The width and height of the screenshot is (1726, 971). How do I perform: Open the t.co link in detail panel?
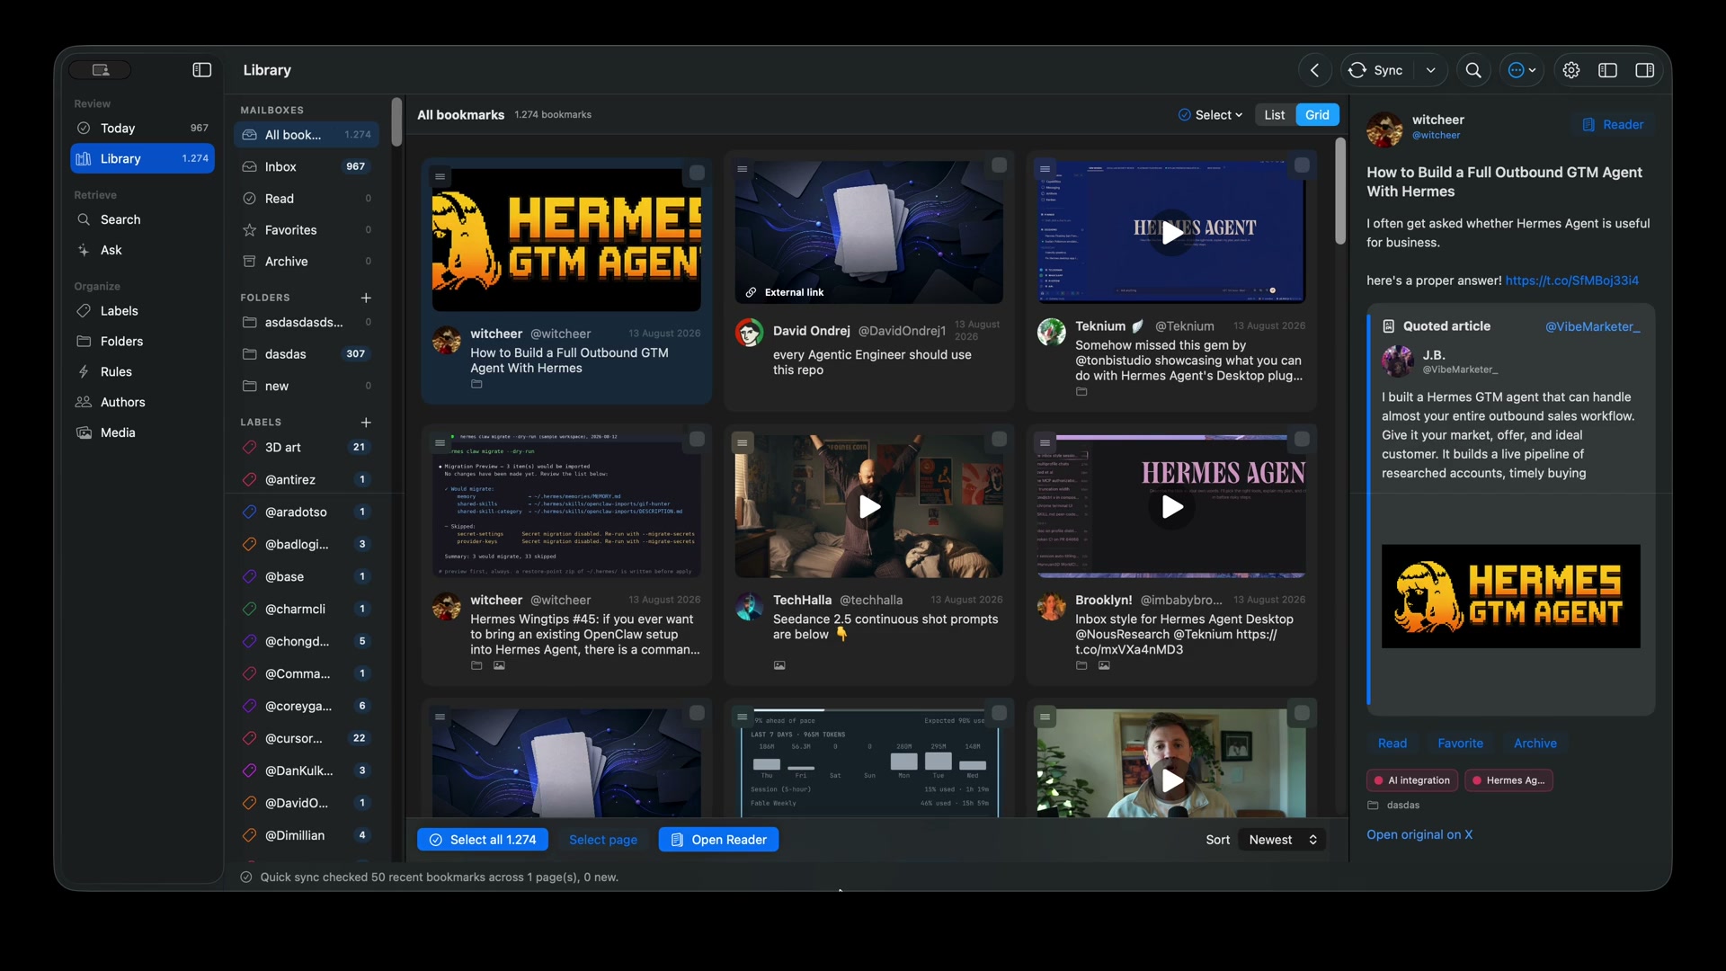[1571, 281]
